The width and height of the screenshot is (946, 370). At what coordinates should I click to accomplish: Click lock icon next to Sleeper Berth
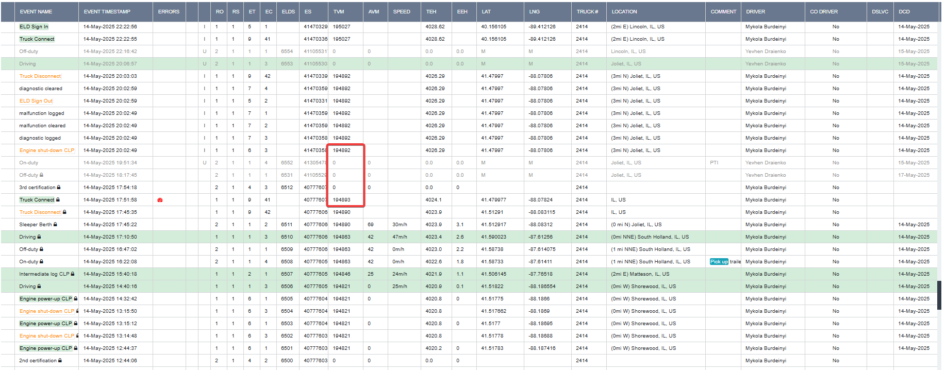click(x=55, y=225)
